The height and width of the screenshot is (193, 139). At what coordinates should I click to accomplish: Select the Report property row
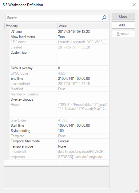59,110
